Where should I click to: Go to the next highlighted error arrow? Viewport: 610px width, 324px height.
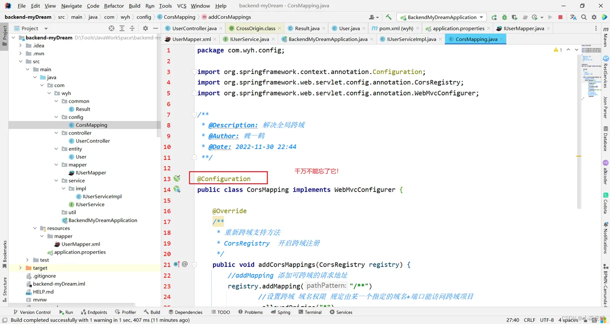tap(576, 50)
